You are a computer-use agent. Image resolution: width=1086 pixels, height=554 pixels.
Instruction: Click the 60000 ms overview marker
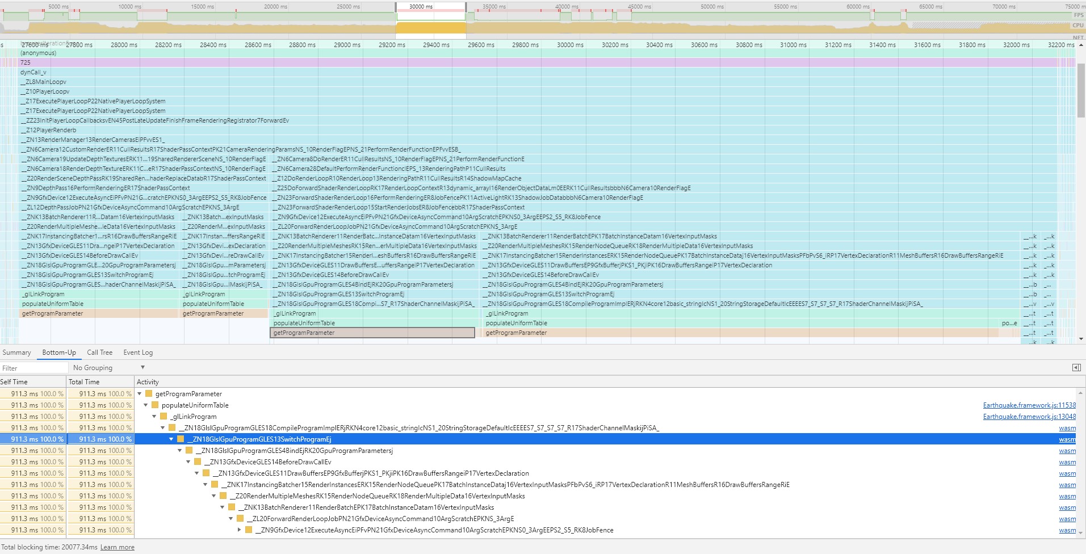(858, 6)
